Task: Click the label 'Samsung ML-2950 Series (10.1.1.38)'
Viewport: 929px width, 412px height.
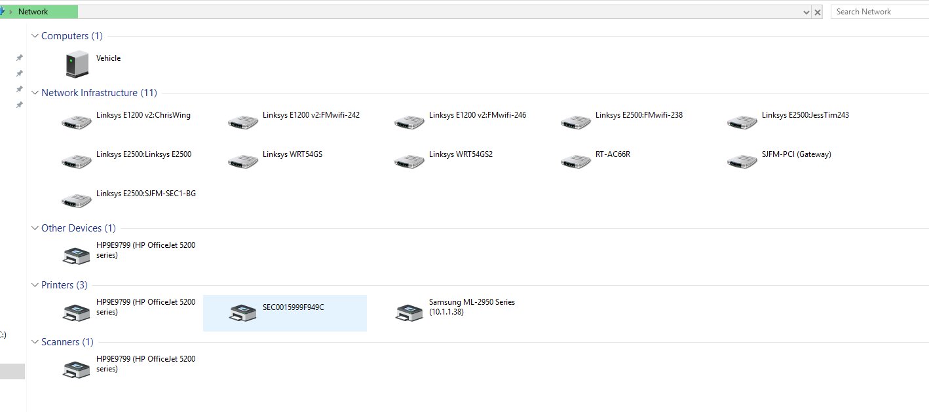Action: [472, 307]
